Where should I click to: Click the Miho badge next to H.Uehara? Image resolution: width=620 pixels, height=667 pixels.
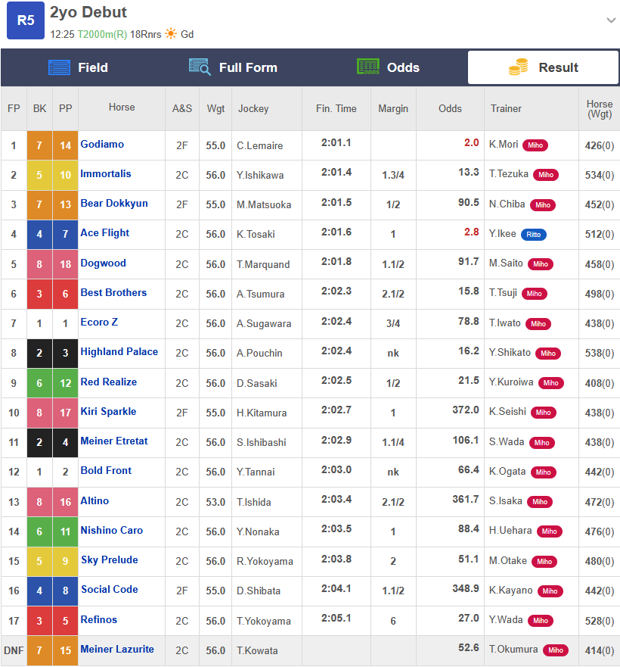[x=549, y=531]
